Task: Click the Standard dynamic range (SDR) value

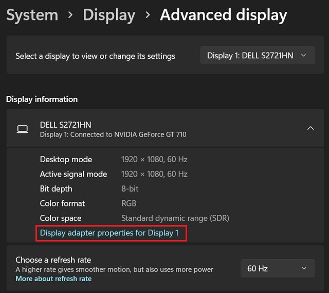Action: (x=175, y=218)
